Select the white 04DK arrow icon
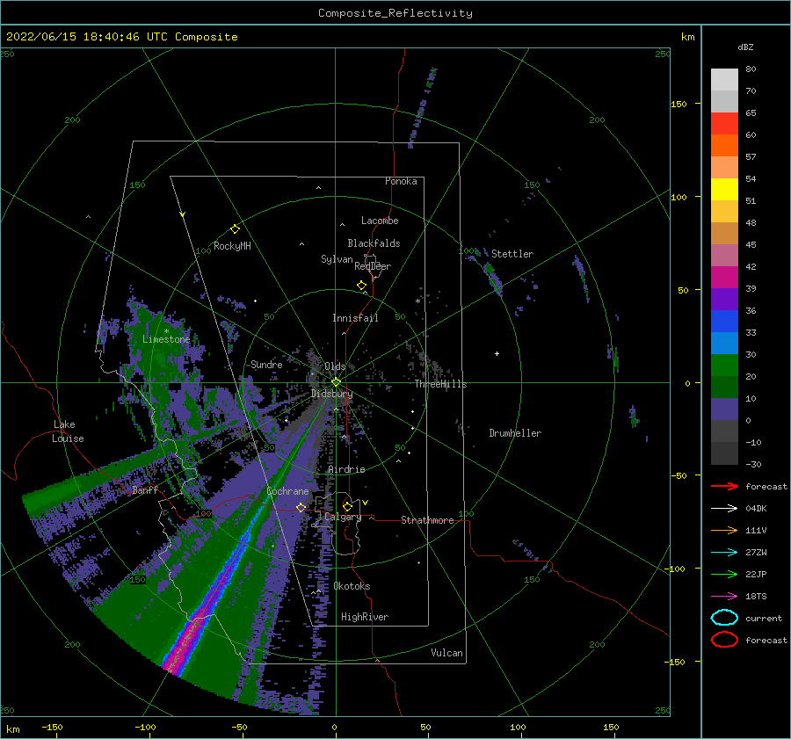The height and width of the screenshot is (739, 791). [x=724, y=508]
